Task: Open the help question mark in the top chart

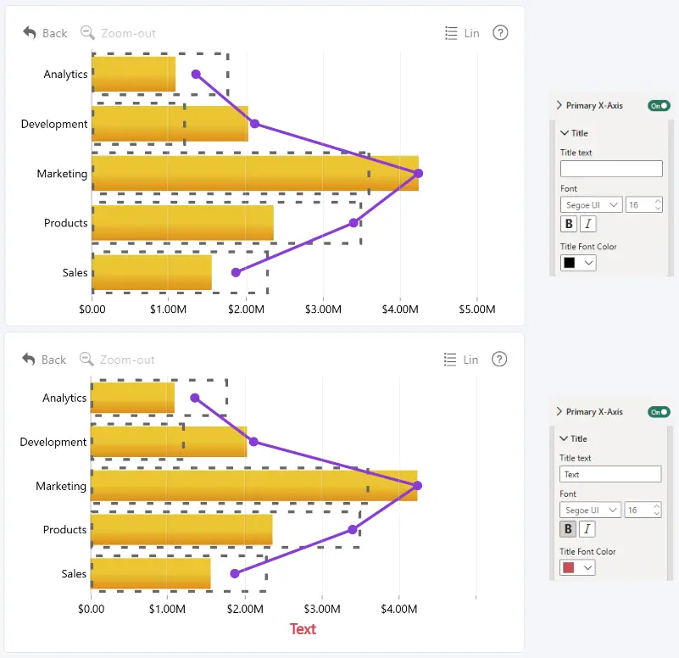Action: click(x=500, y=32)
